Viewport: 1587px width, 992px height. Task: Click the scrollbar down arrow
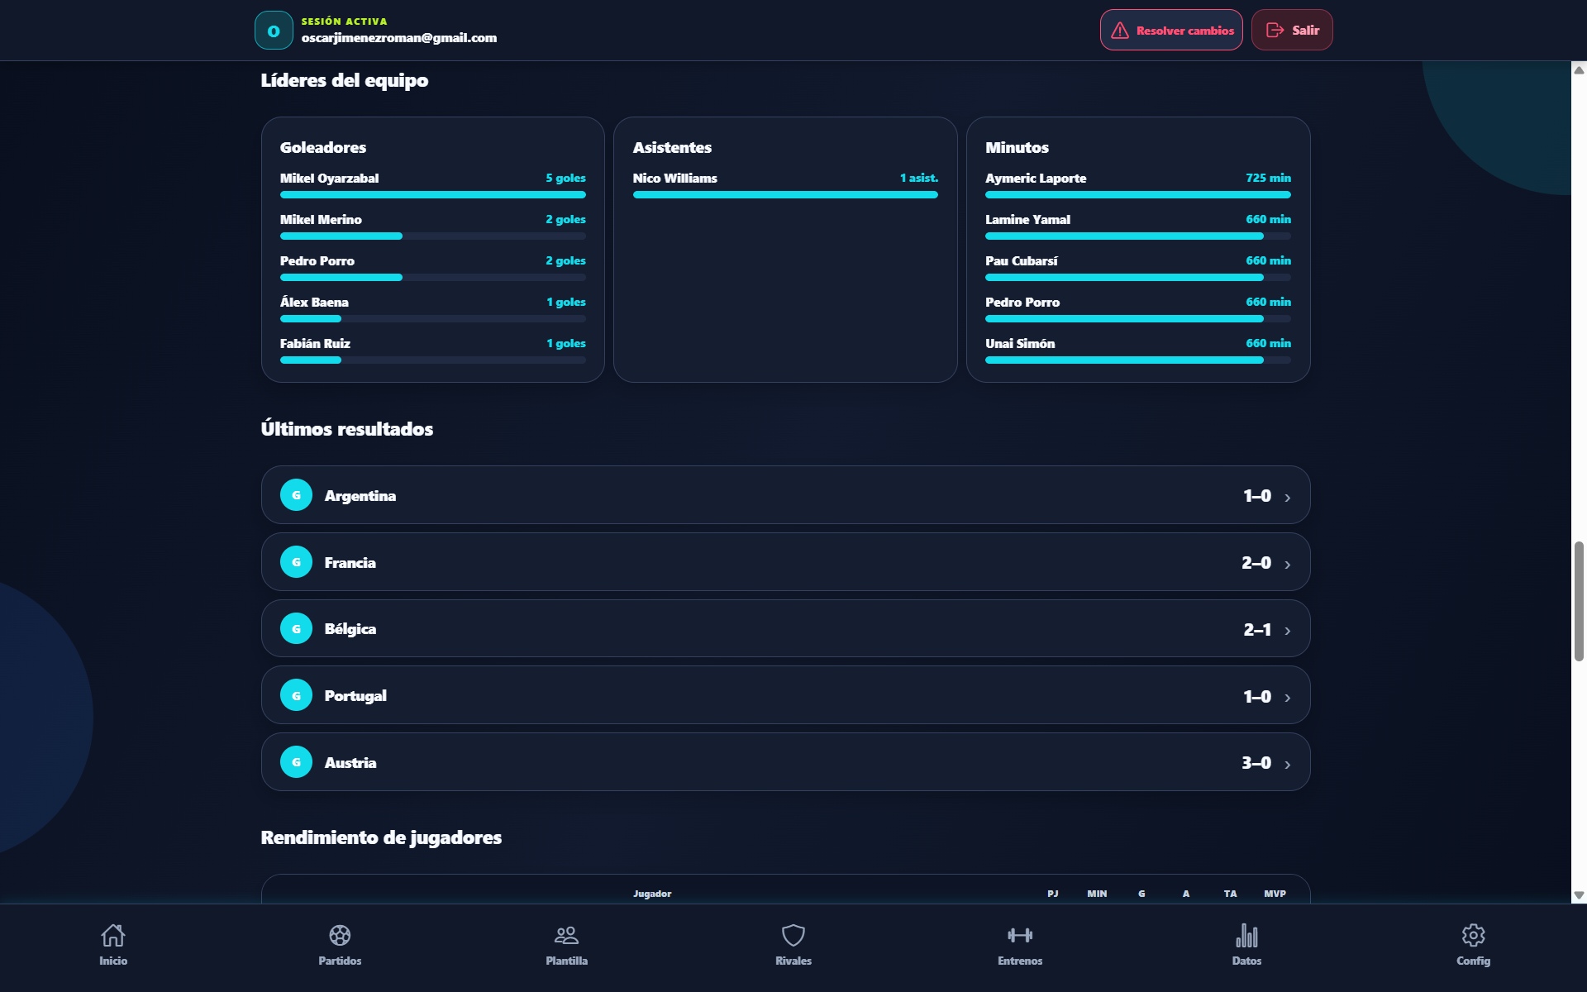pos(1579,895)
